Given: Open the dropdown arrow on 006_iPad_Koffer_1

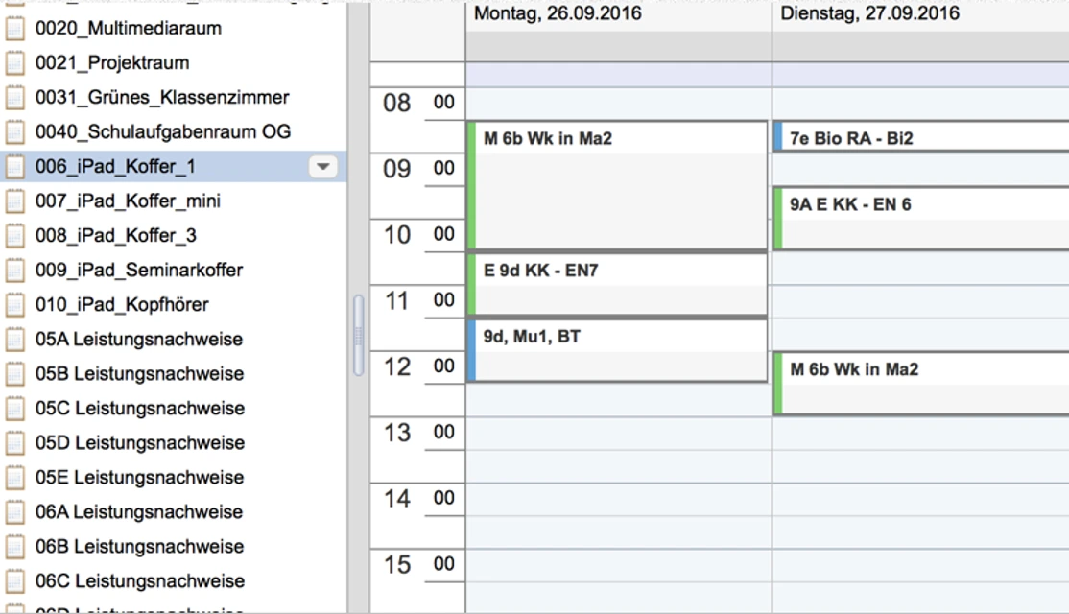Looking at the screenshot, I should (323, 167).
